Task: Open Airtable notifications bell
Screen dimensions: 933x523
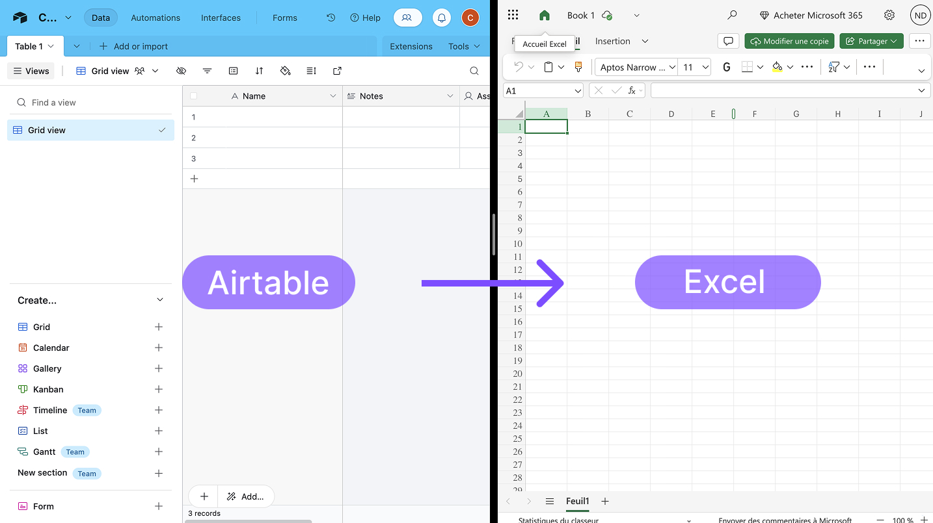Action: [442, 18]
